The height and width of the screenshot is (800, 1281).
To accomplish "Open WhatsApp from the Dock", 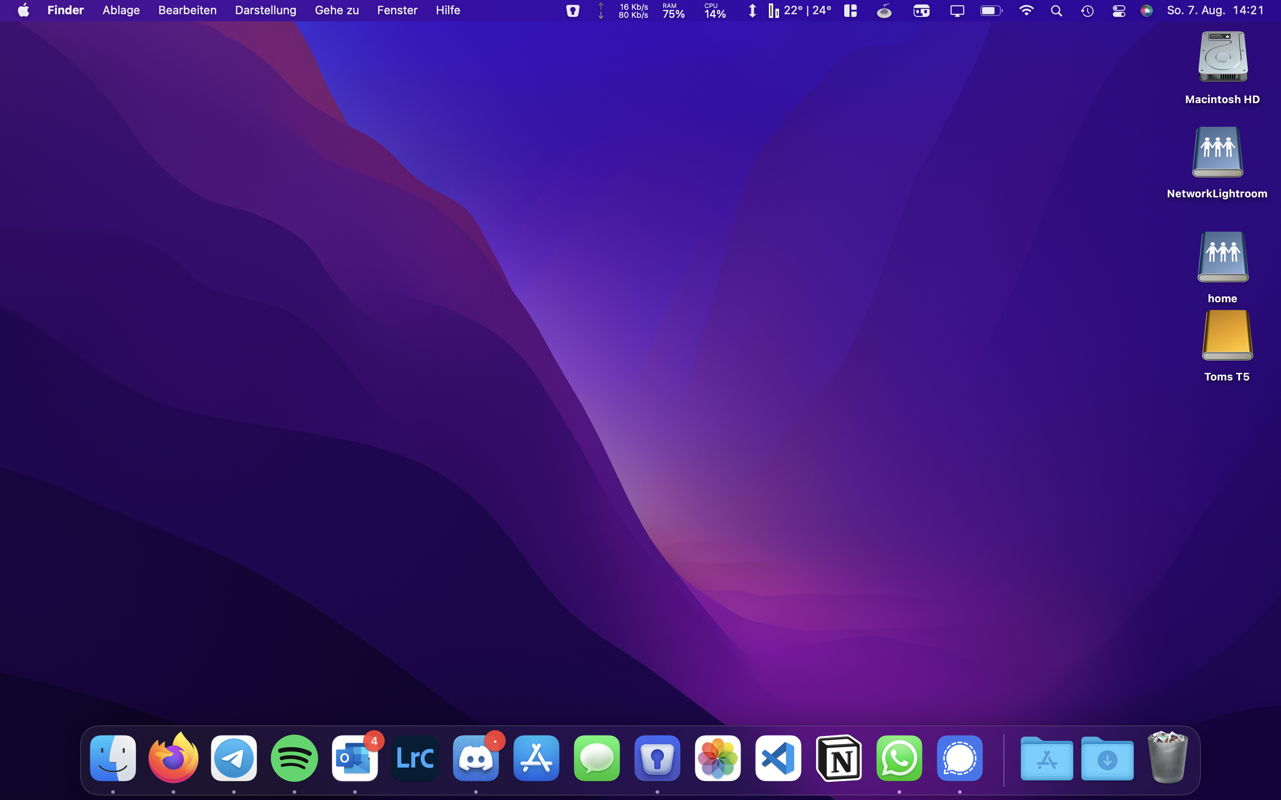I will click(899, 758).
